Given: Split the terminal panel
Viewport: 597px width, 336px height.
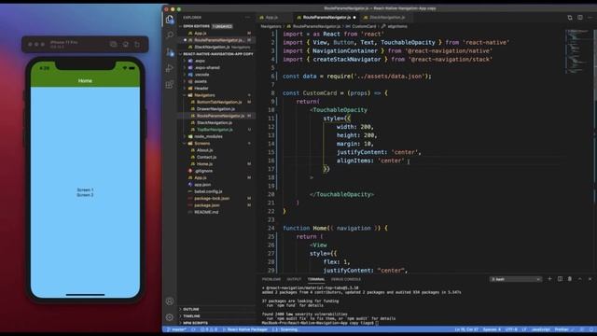Looking at the screenshot, I should click(560, 279).
